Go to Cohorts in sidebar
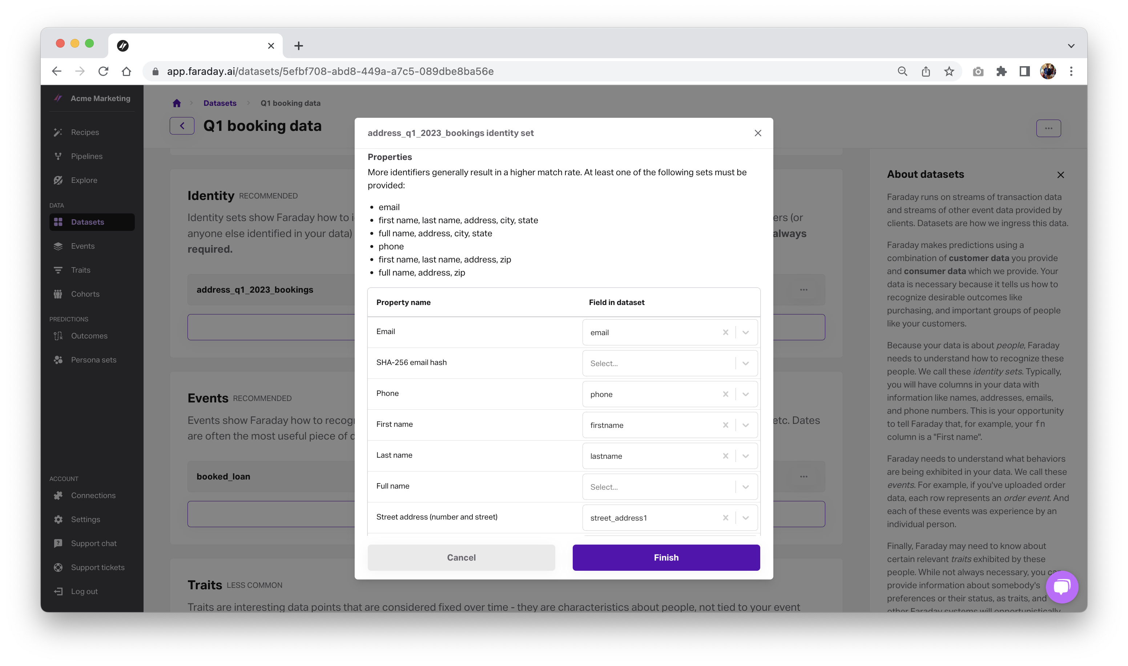Image resolution: width=1128 pixels, height=666 pixels. 85,294
